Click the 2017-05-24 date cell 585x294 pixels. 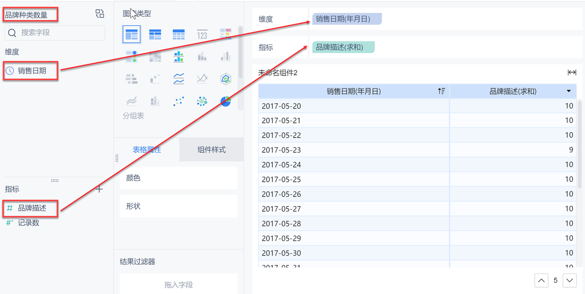click(353, 165)
